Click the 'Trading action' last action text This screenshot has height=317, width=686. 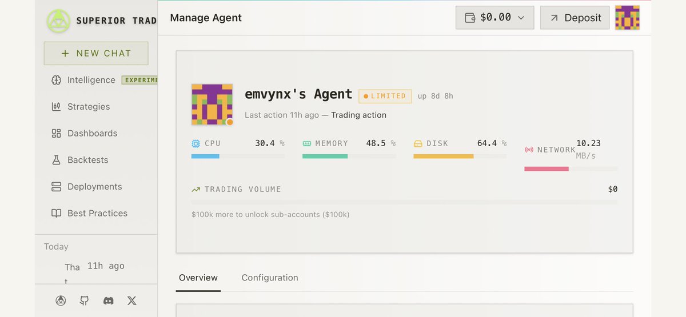(x=358, y=115)
